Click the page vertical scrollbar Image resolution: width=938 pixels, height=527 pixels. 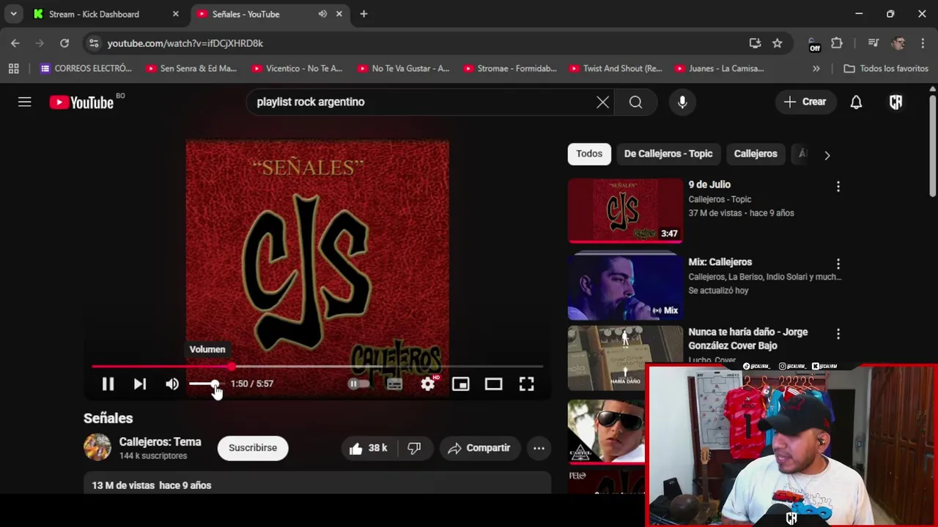[933, 146]
